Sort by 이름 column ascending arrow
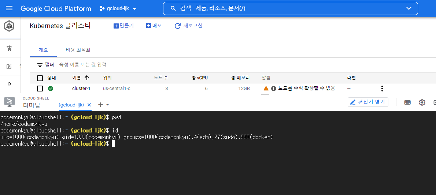The image size is (436, 195). (x=87, y=78)
